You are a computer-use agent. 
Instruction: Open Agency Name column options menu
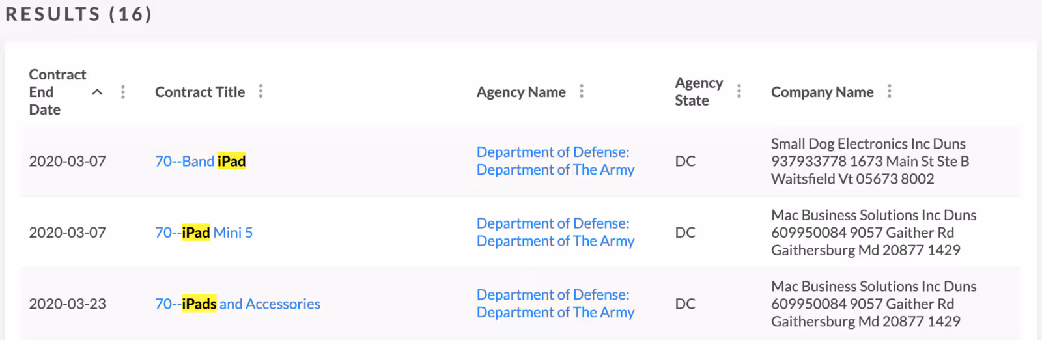coord(582,91)
